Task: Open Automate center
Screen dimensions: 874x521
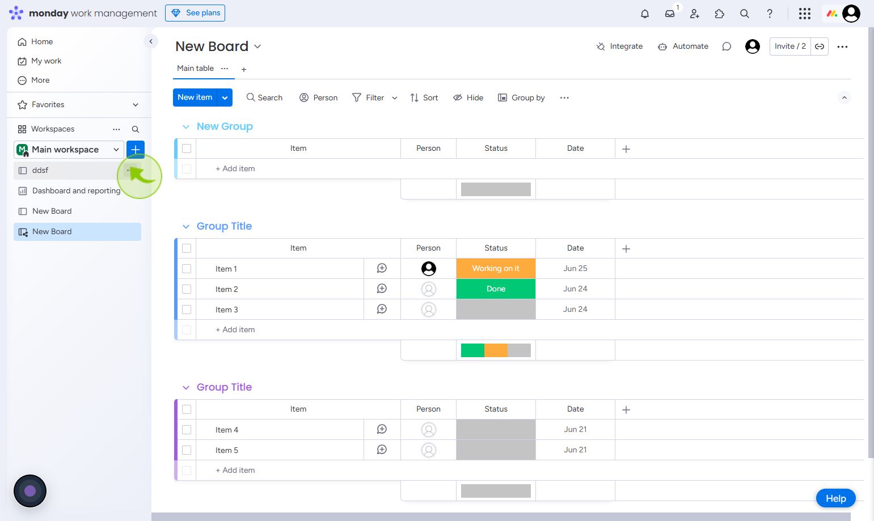Action: click(x=683, y=46)
